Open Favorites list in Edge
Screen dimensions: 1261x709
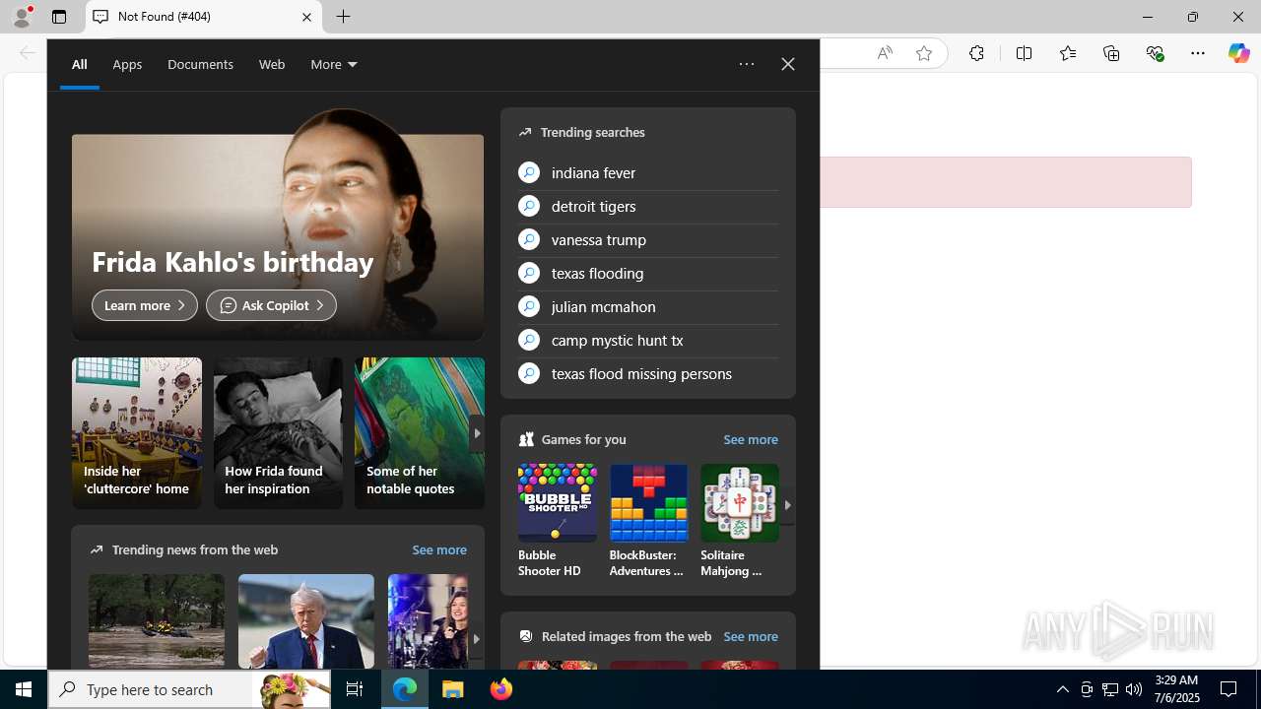pyautogui.click(x=1067, y=53)
